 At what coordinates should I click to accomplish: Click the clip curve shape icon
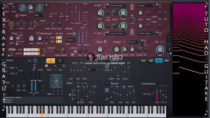point(67,20)
